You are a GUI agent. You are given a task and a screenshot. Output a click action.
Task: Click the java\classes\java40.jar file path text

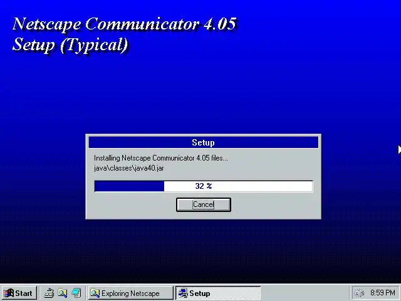click(x=129, y=169)
